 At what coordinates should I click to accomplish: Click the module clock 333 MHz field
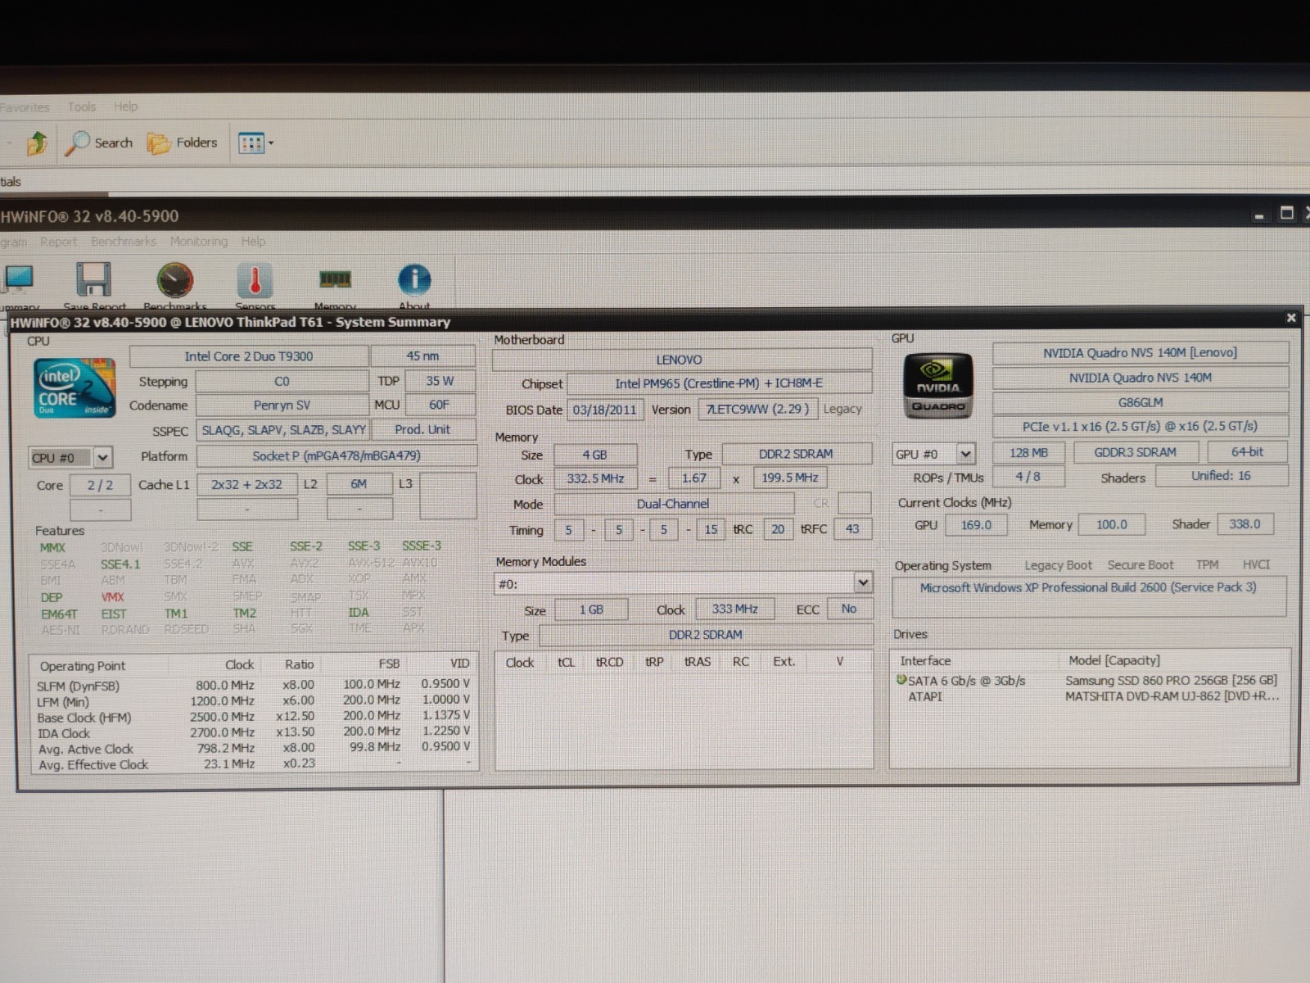pos(735,609)
